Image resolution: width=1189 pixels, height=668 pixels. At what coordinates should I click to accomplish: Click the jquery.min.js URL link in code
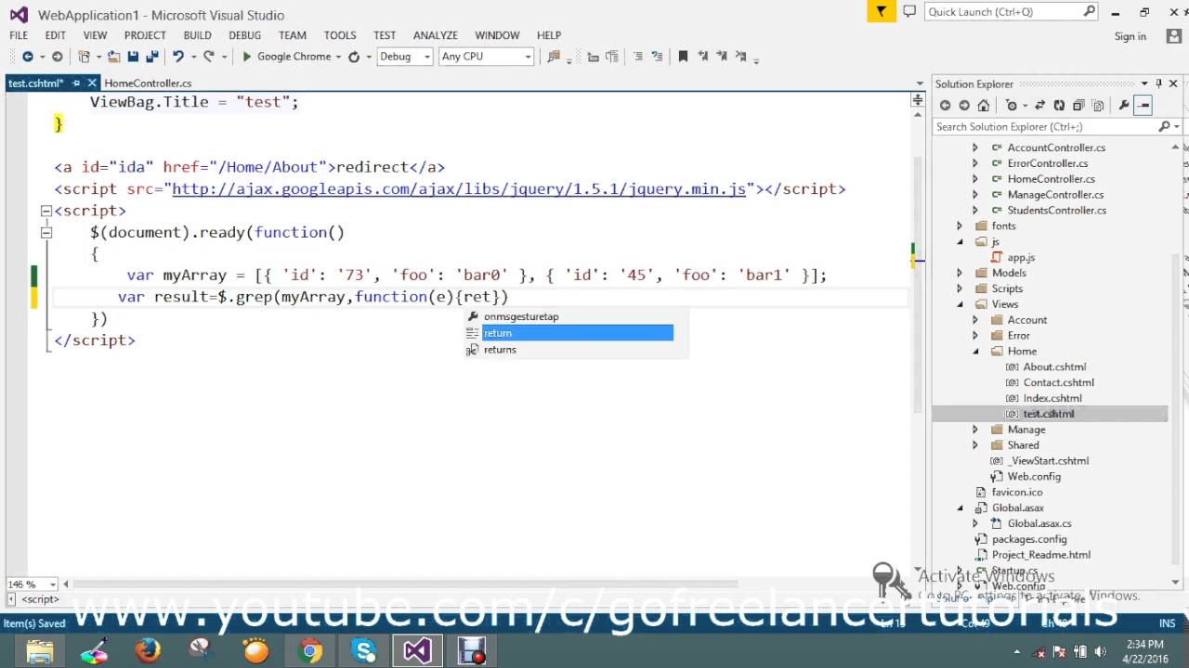pyautogui.click(x=459, y=189)
